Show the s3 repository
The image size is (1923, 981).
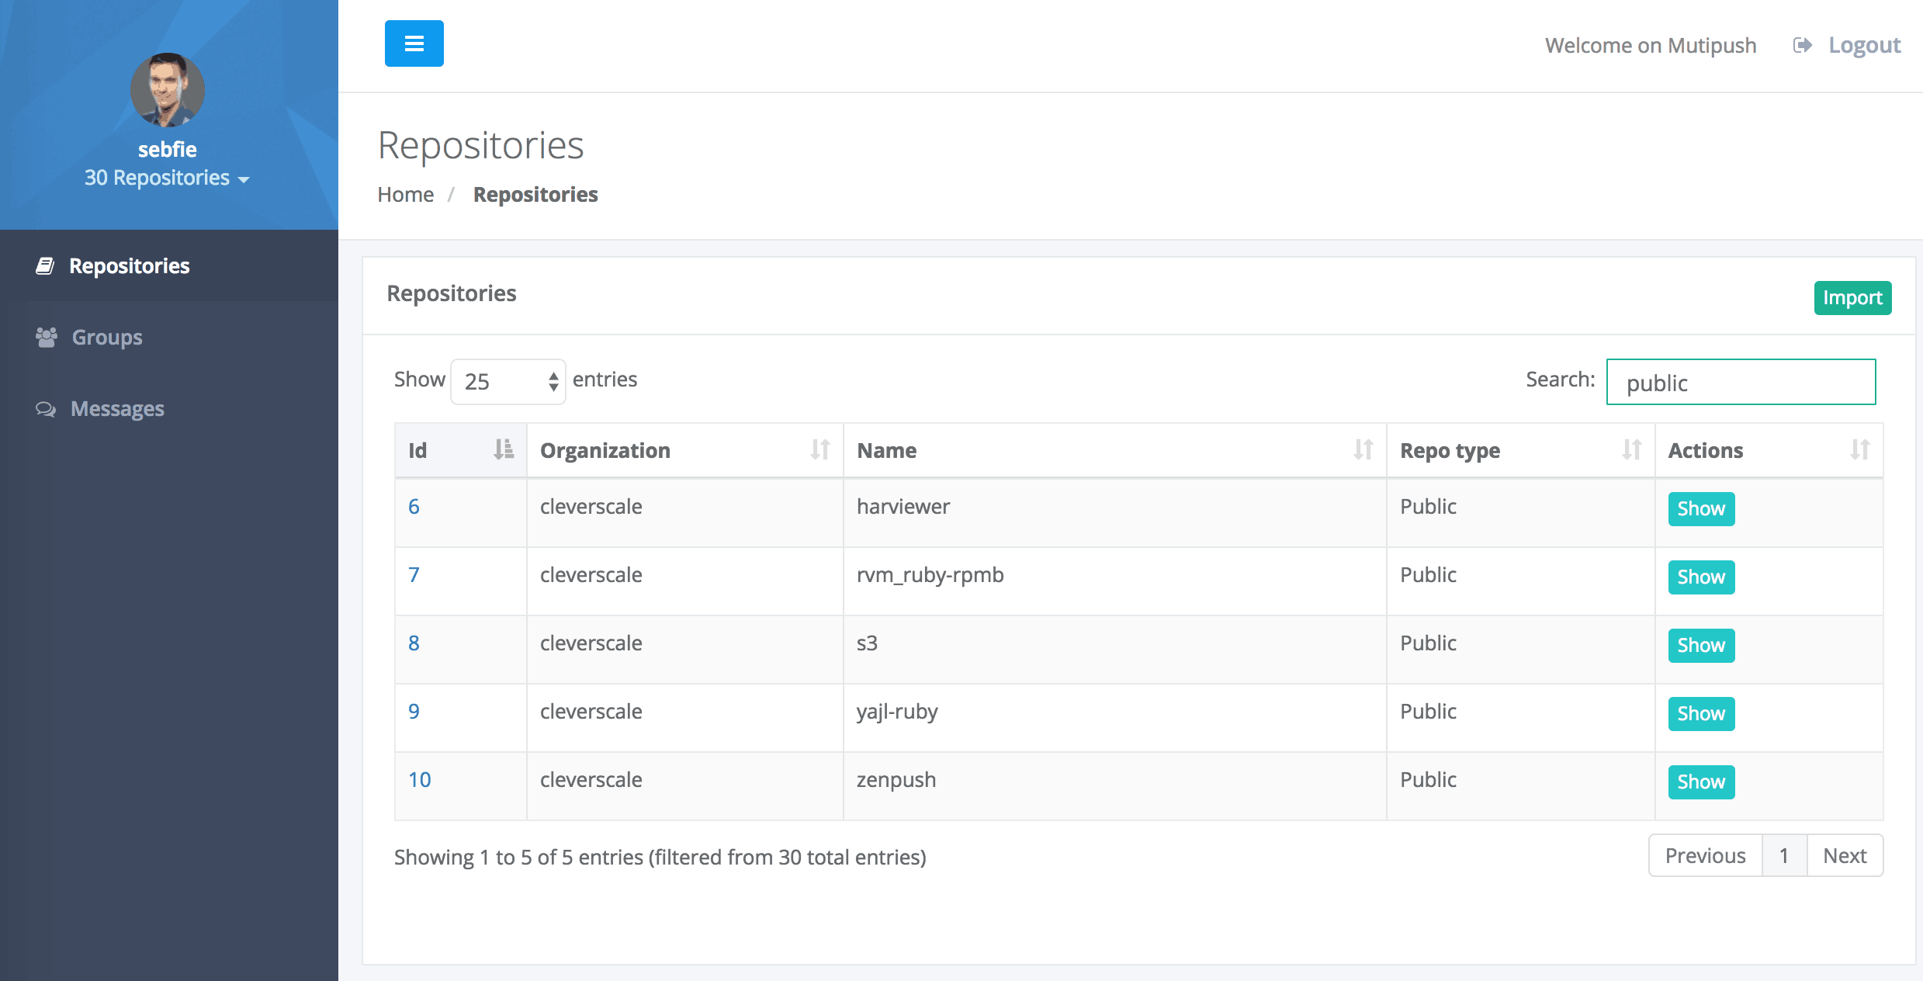click(x=1701, y=646)
